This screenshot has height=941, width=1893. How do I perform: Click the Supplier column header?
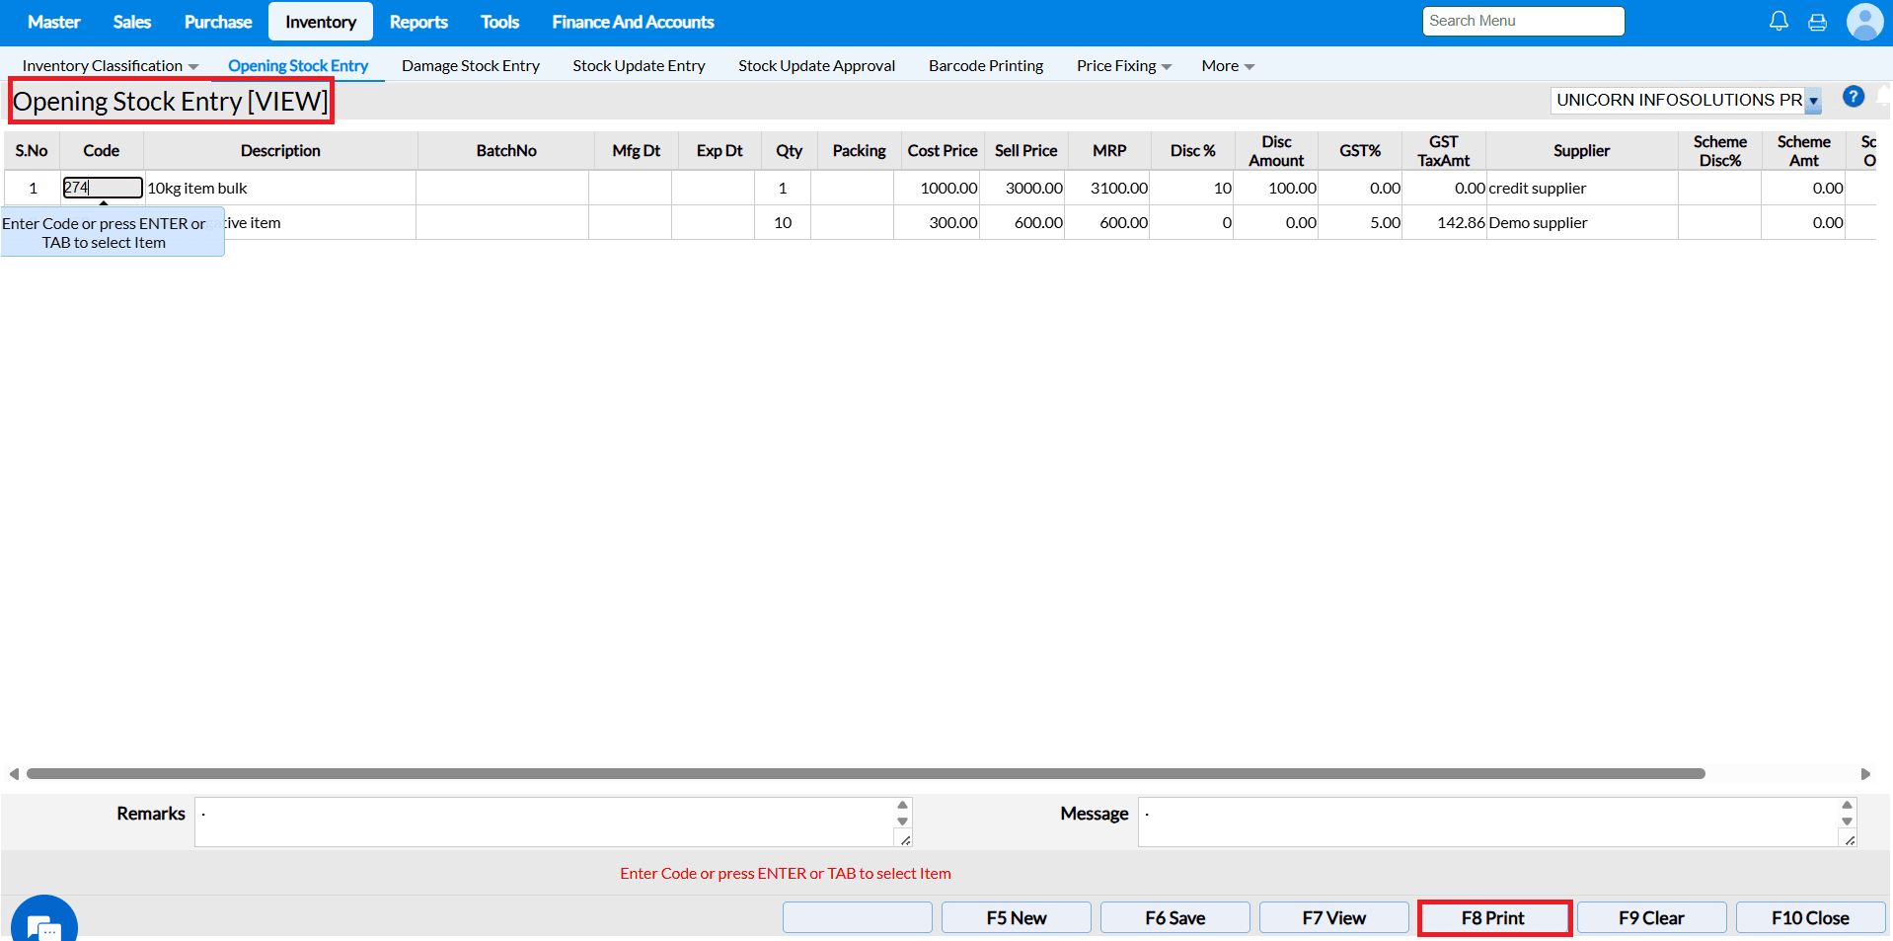[1582, 151]
